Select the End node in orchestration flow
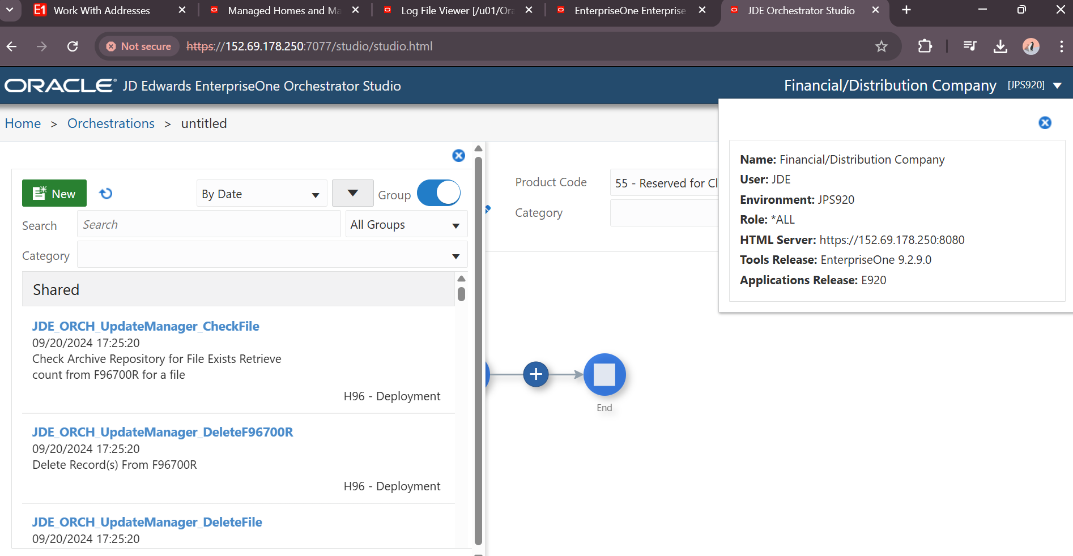The height and width of the screenshot is (556, 1073). [x=604, y=374]
